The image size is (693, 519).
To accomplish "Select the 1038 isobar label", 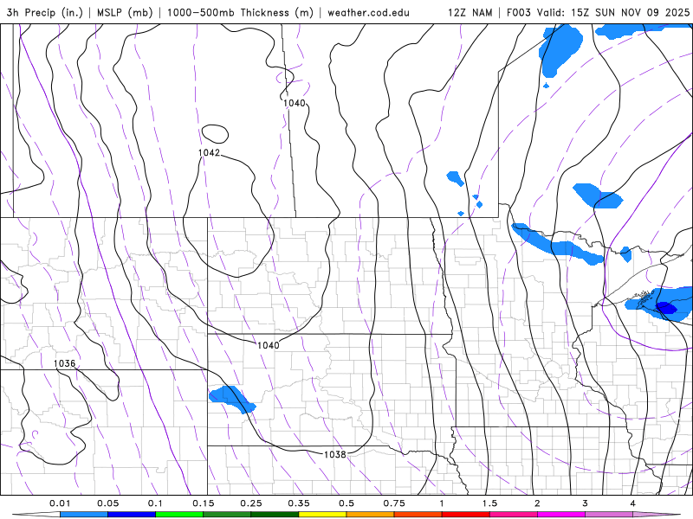I will (x=335, y=454).
